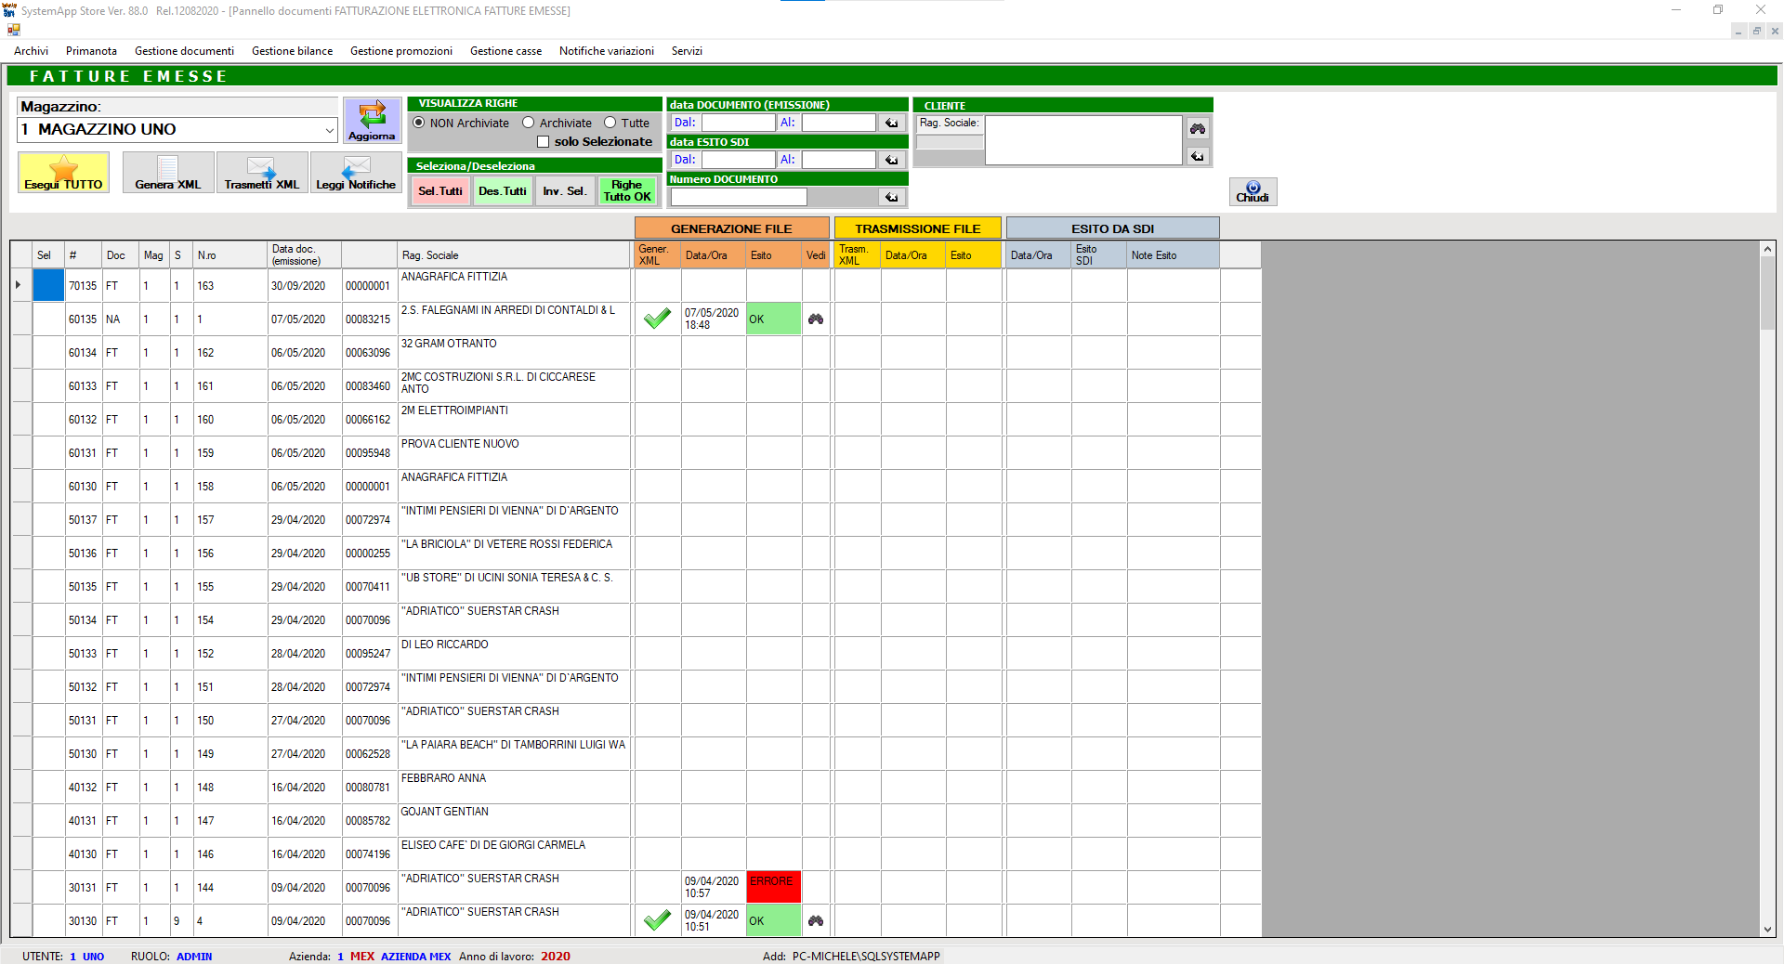Open client search binoculars icon
The image size is (1784, 964).
[1198, 129]
